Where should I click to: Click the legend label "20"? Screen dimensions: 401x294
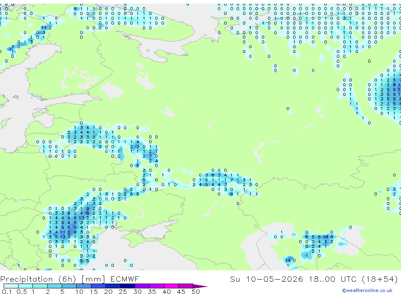(108, 292)
